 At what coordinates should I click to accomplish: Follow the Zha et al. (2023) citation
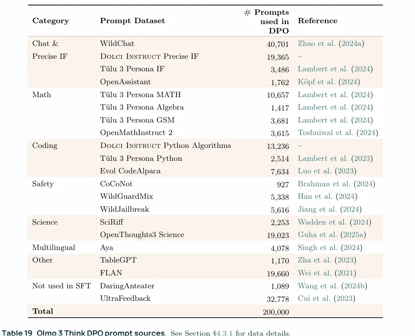(327, 260)
